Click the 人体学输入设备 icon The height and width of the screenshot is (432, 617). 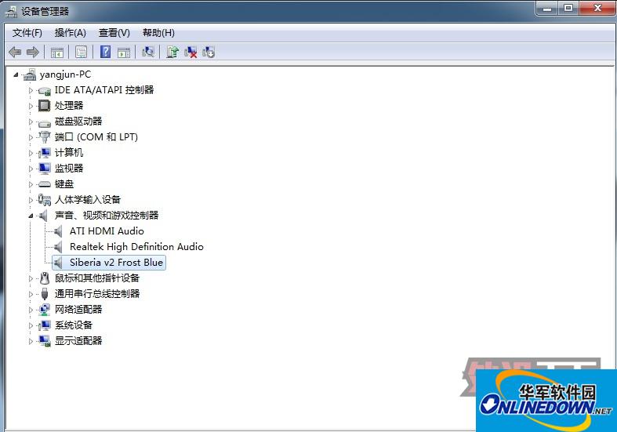pyautogui.click(x=45, y=200)
